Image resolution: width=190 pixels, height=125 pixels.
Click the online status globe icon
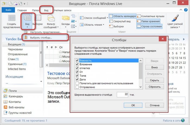tap(183, 120)
